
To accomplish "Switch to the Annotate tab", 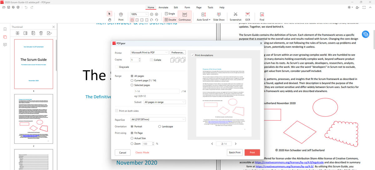I will click(x=163, y=7).
